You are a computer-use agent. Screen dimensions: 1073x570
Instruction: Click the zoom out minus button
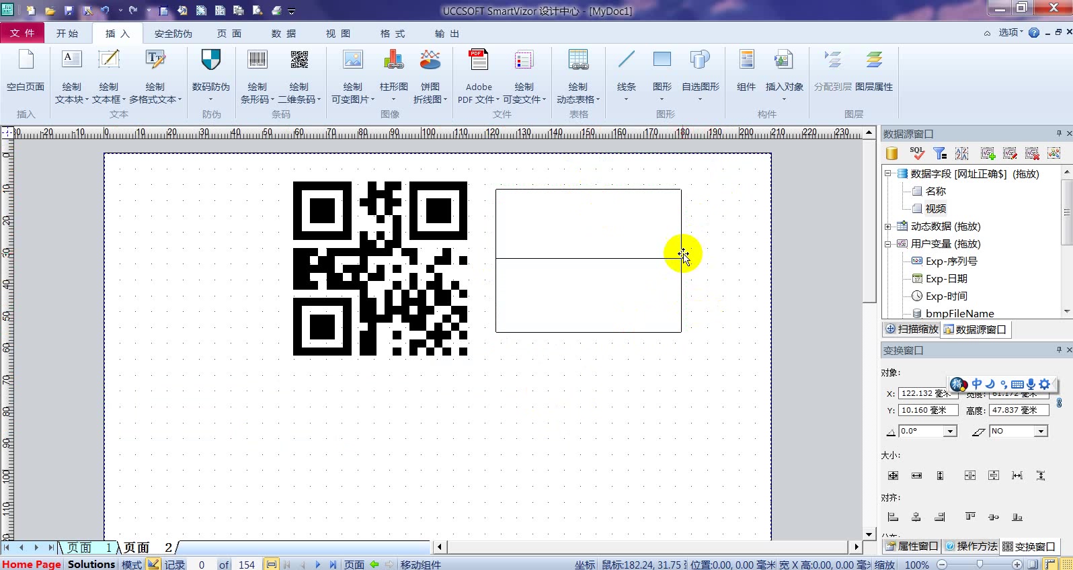click(942, 565)
